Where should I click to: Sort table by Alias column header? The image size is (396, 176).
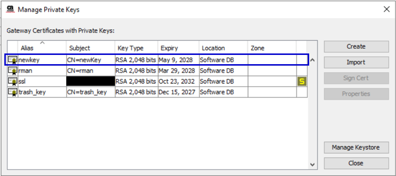(x=27, y=48)
